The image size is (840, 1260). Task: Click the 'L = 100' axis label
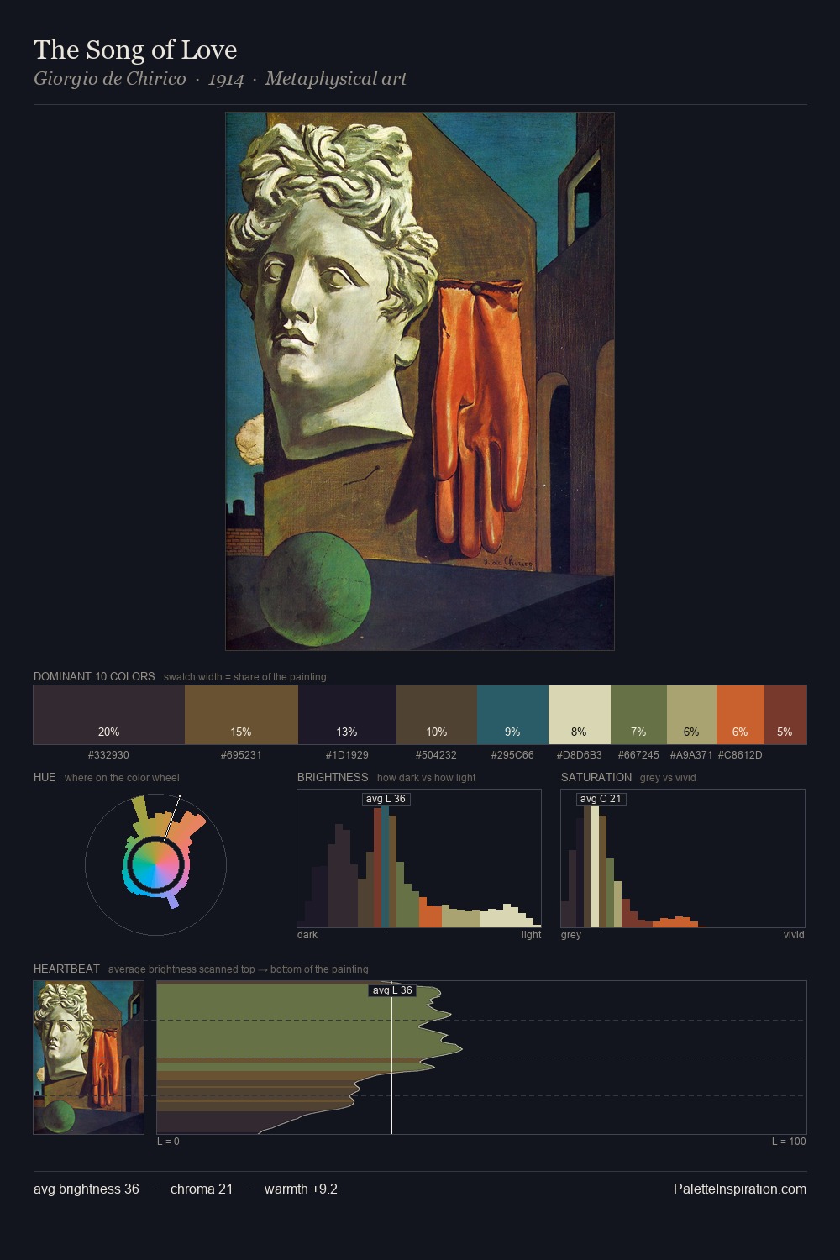789,1142
